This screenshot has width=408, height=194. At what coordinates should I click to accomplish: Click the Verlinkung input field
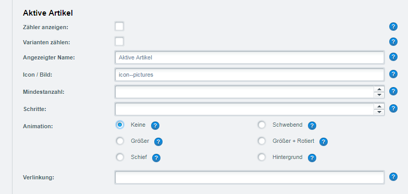[x=249, y=177]
